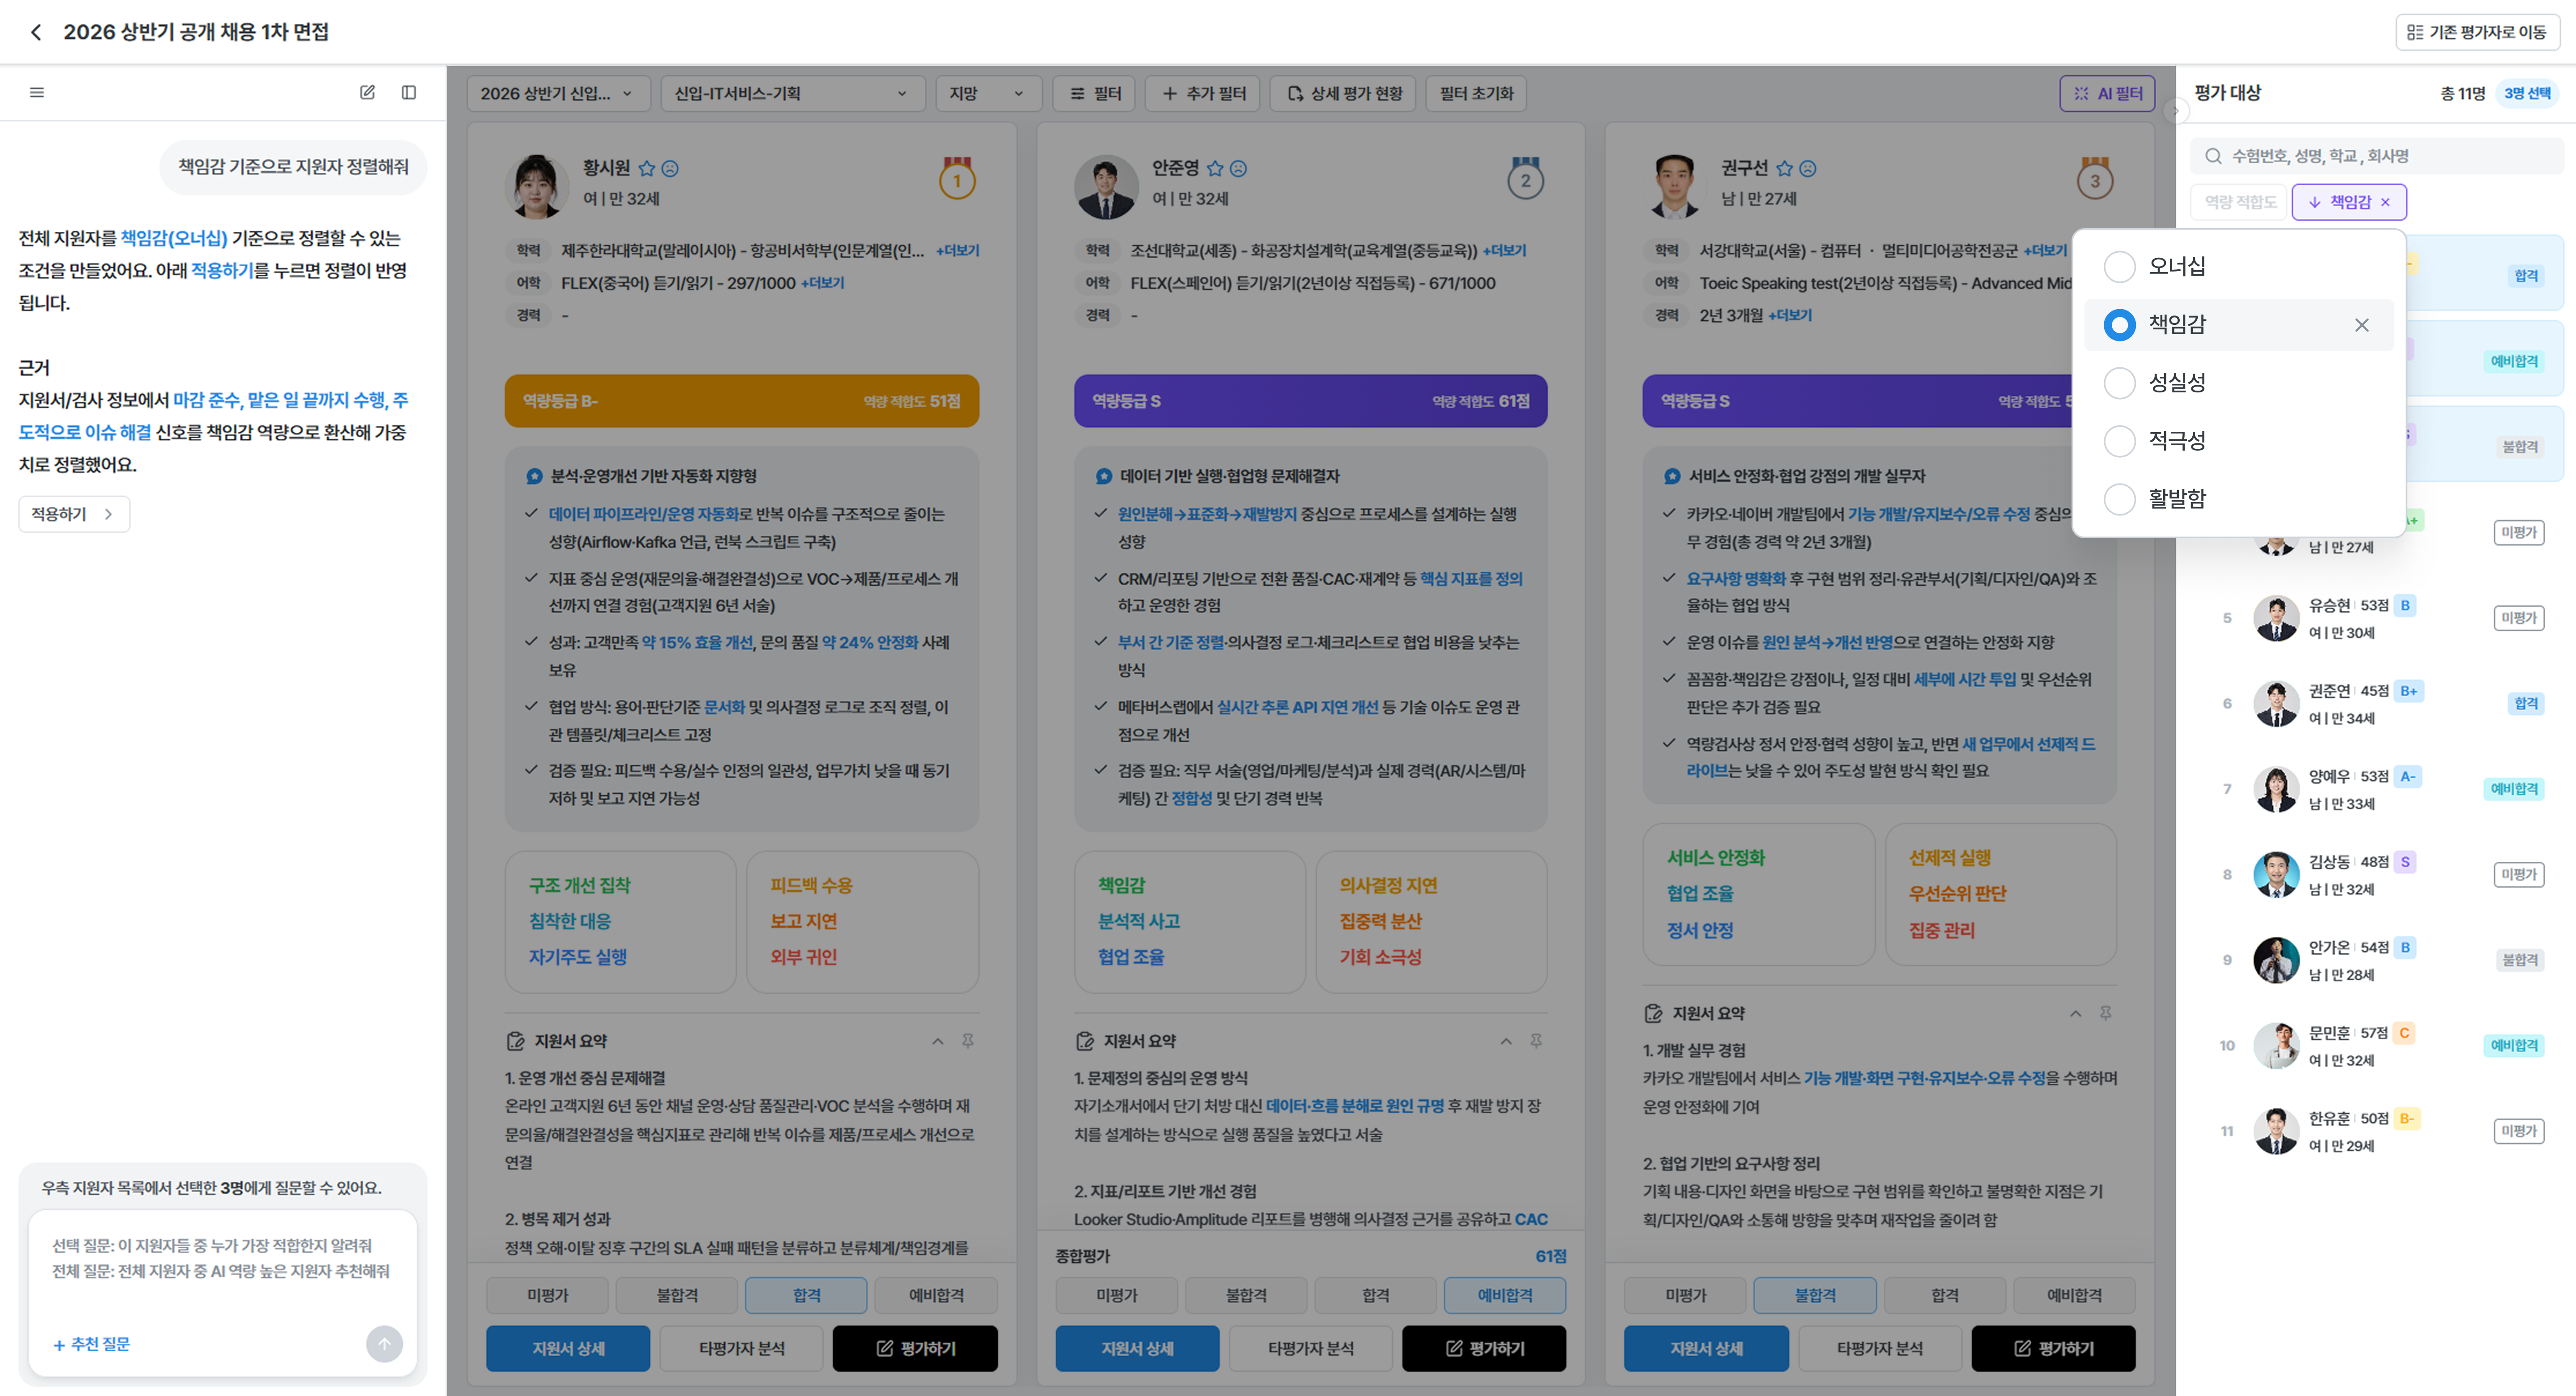Click 황시원's orange 역량등급 B- bar
2576x1396 pixels.
(741, 400)
